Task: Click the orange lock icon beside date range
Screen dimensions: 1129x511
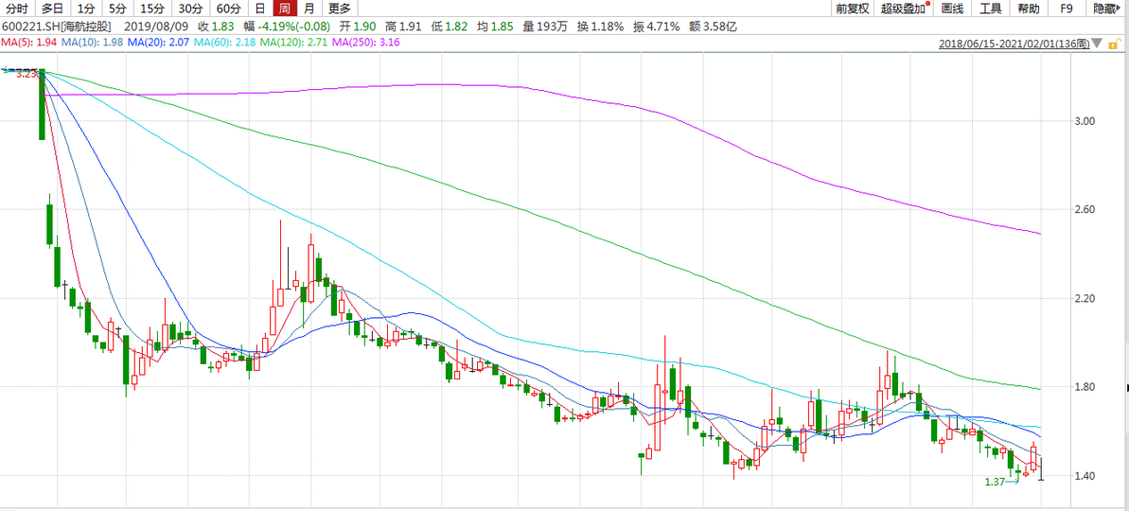Action: (x=1113, y=44)
